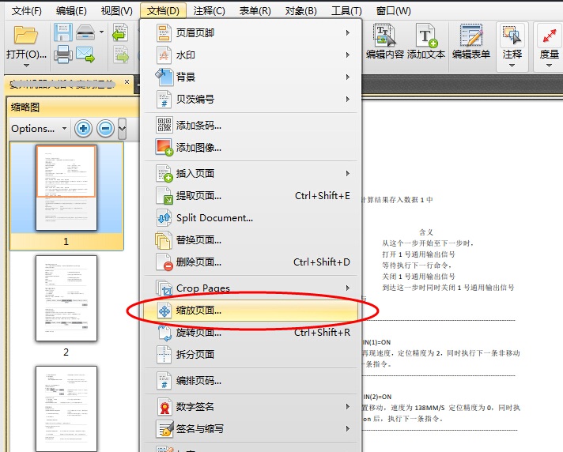Open 数字签名 submenu
563x452 pixels.
251,407
